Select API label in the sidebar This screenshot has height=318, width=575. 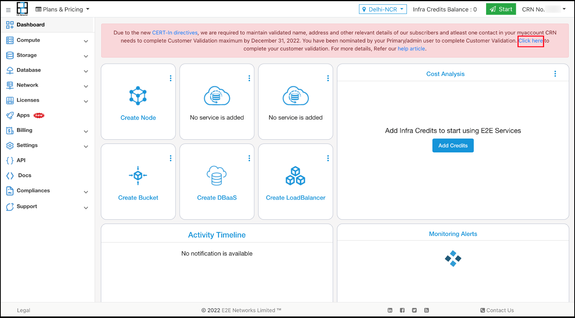coord(21,160)
